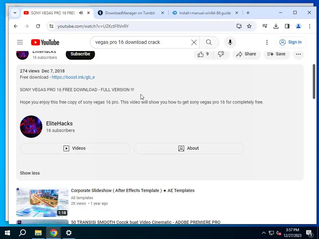Viewport: 319px width, 239px height.
Task: Dislike the video with thumbs down
Action: (x=221, y=54)
